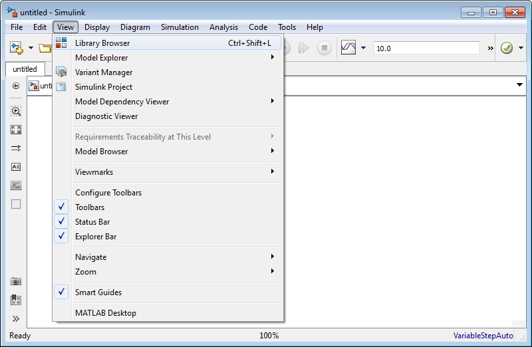
Task: Show more toolbar items with double chevron
Action: click(x=490, y=48)
